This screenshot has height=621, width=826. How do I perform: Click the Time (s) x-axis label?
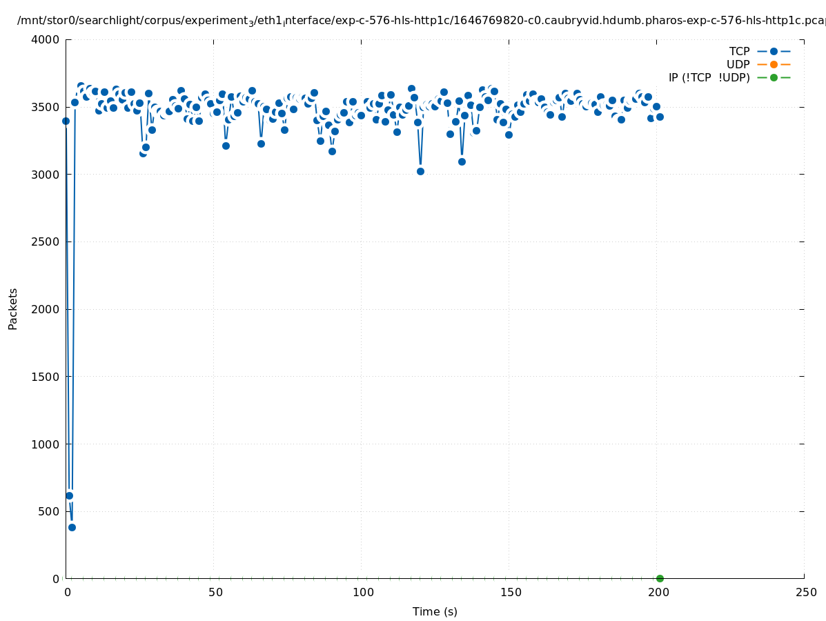click(435, 611)
